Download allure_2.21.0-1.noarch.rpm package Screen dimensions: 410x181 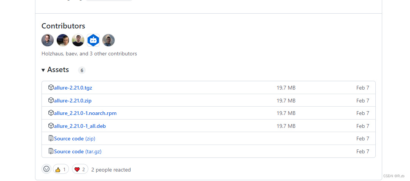tap(85, 113)
